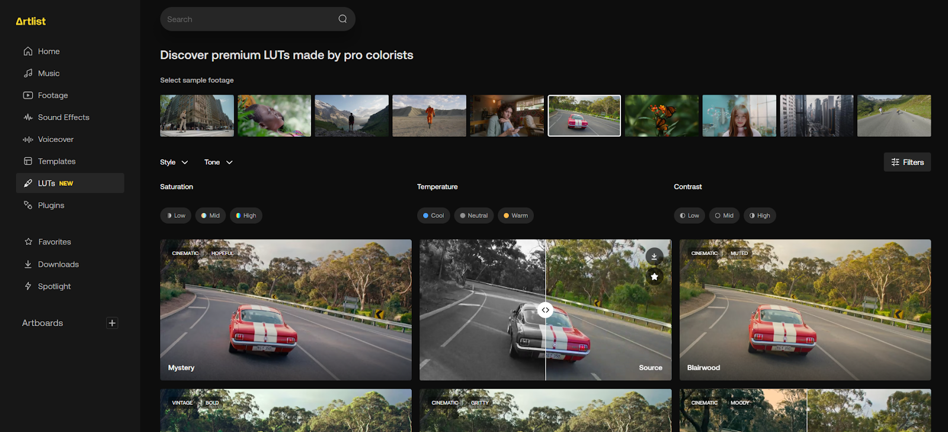Select the mountain hiker sample footage
Viewport: 948px width, 432px height.
point(352,116)
